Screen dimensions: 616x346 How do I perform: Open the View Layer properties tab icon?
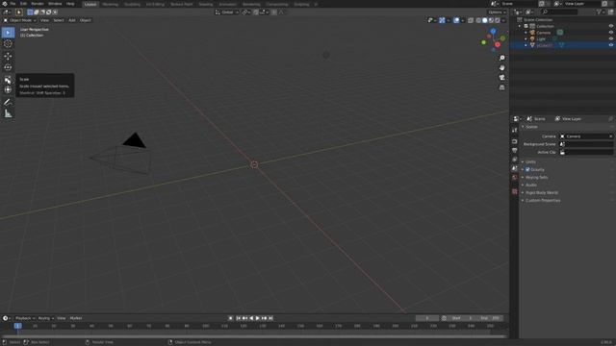point(515,160)
